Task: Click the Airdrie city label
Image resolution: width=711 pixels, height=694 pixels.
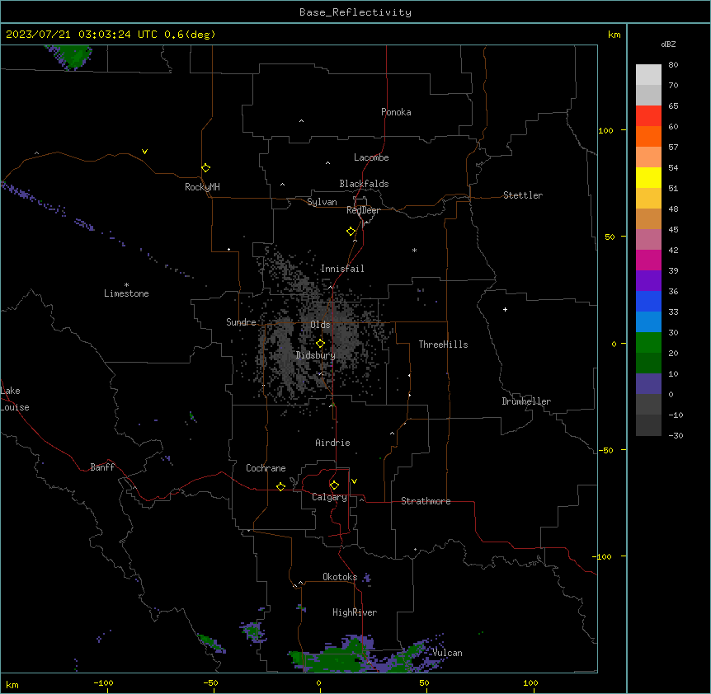Action: (x=332, y=443)
